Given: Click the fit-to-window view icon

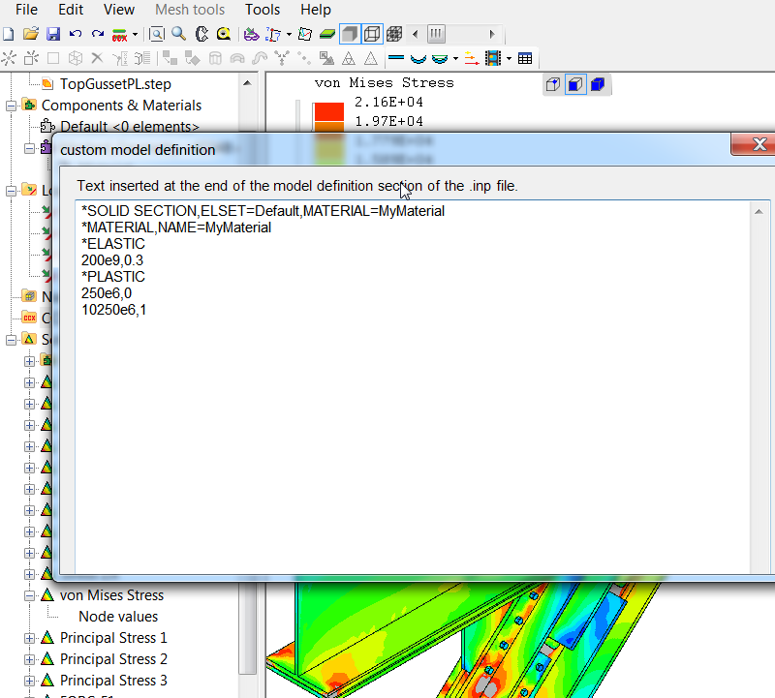Looking at the screenshot, I should pyautogui.click(x=157, y=34).
